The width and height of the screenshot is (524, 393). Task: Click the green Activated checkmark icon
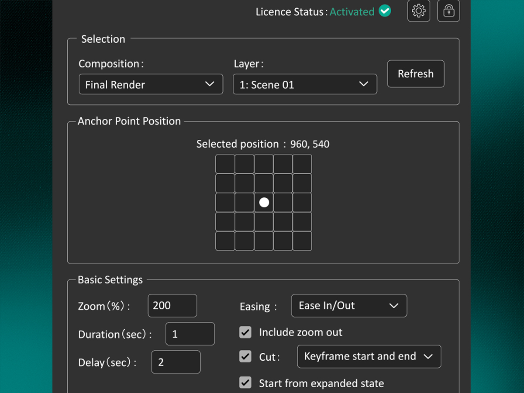tap(385, 11)
